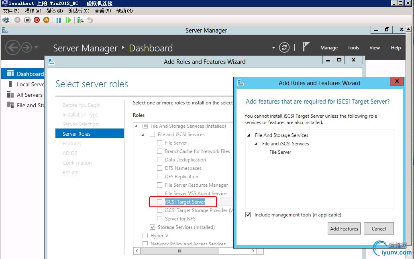This screenshot has width=414, height=259.
Task: Pause the virtual machine
Action: [59, 20]
